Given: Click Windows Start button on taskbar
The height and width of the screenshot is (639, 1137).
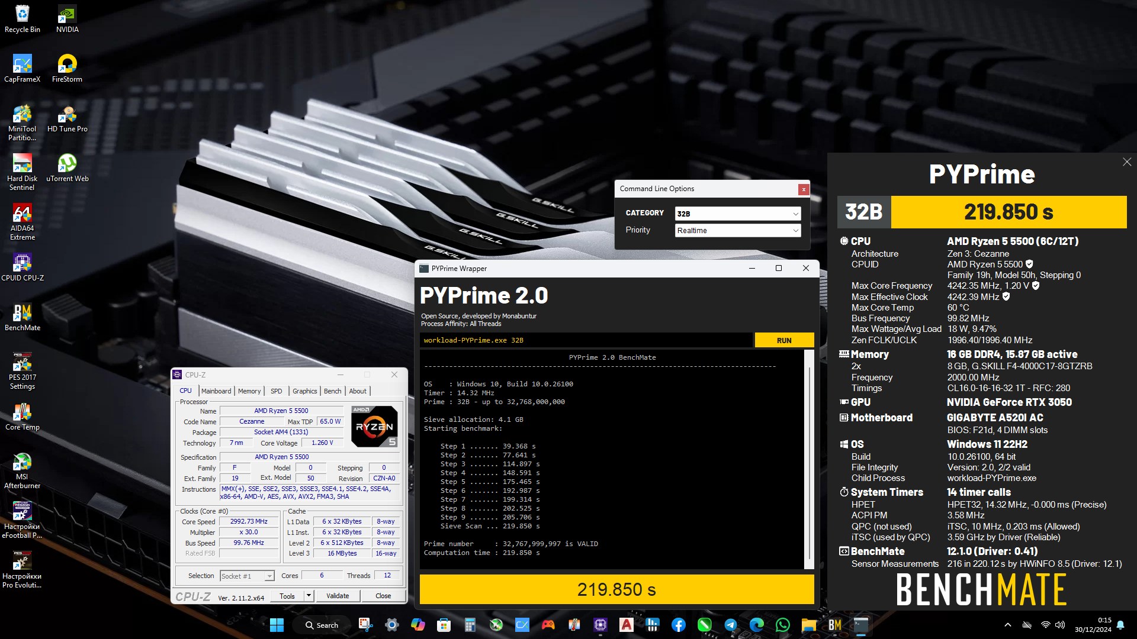Looking at the screenshot, I should tap(277, 625).
